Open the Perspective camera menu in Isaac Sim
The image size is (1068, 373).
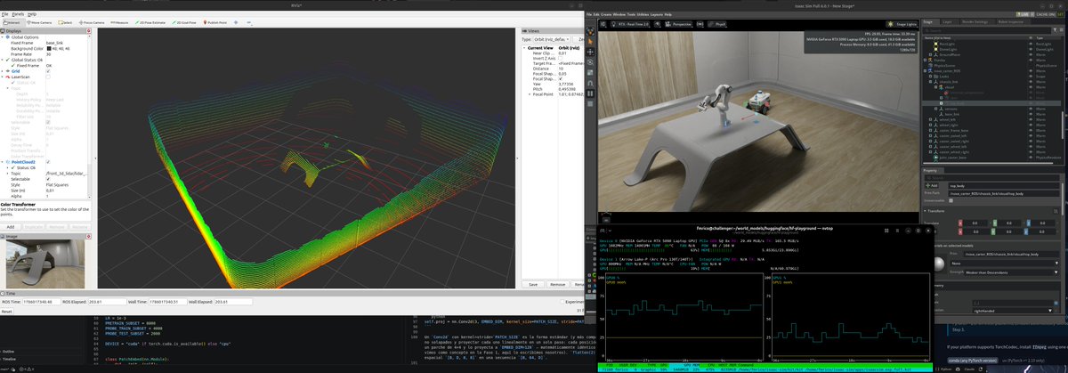click(679, 24)
